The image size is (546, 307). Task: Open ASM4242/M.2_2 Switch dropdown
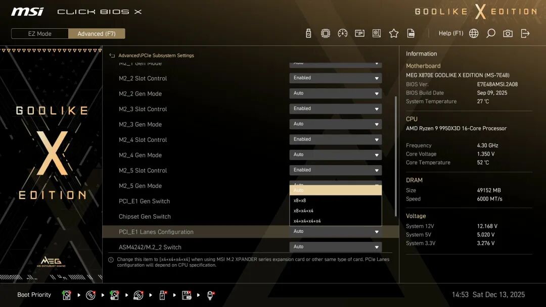(335, 247)
